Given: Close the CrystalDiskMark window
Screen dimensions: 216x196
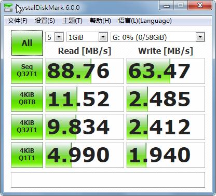Looking at the screenshot, I should (200, 6).
